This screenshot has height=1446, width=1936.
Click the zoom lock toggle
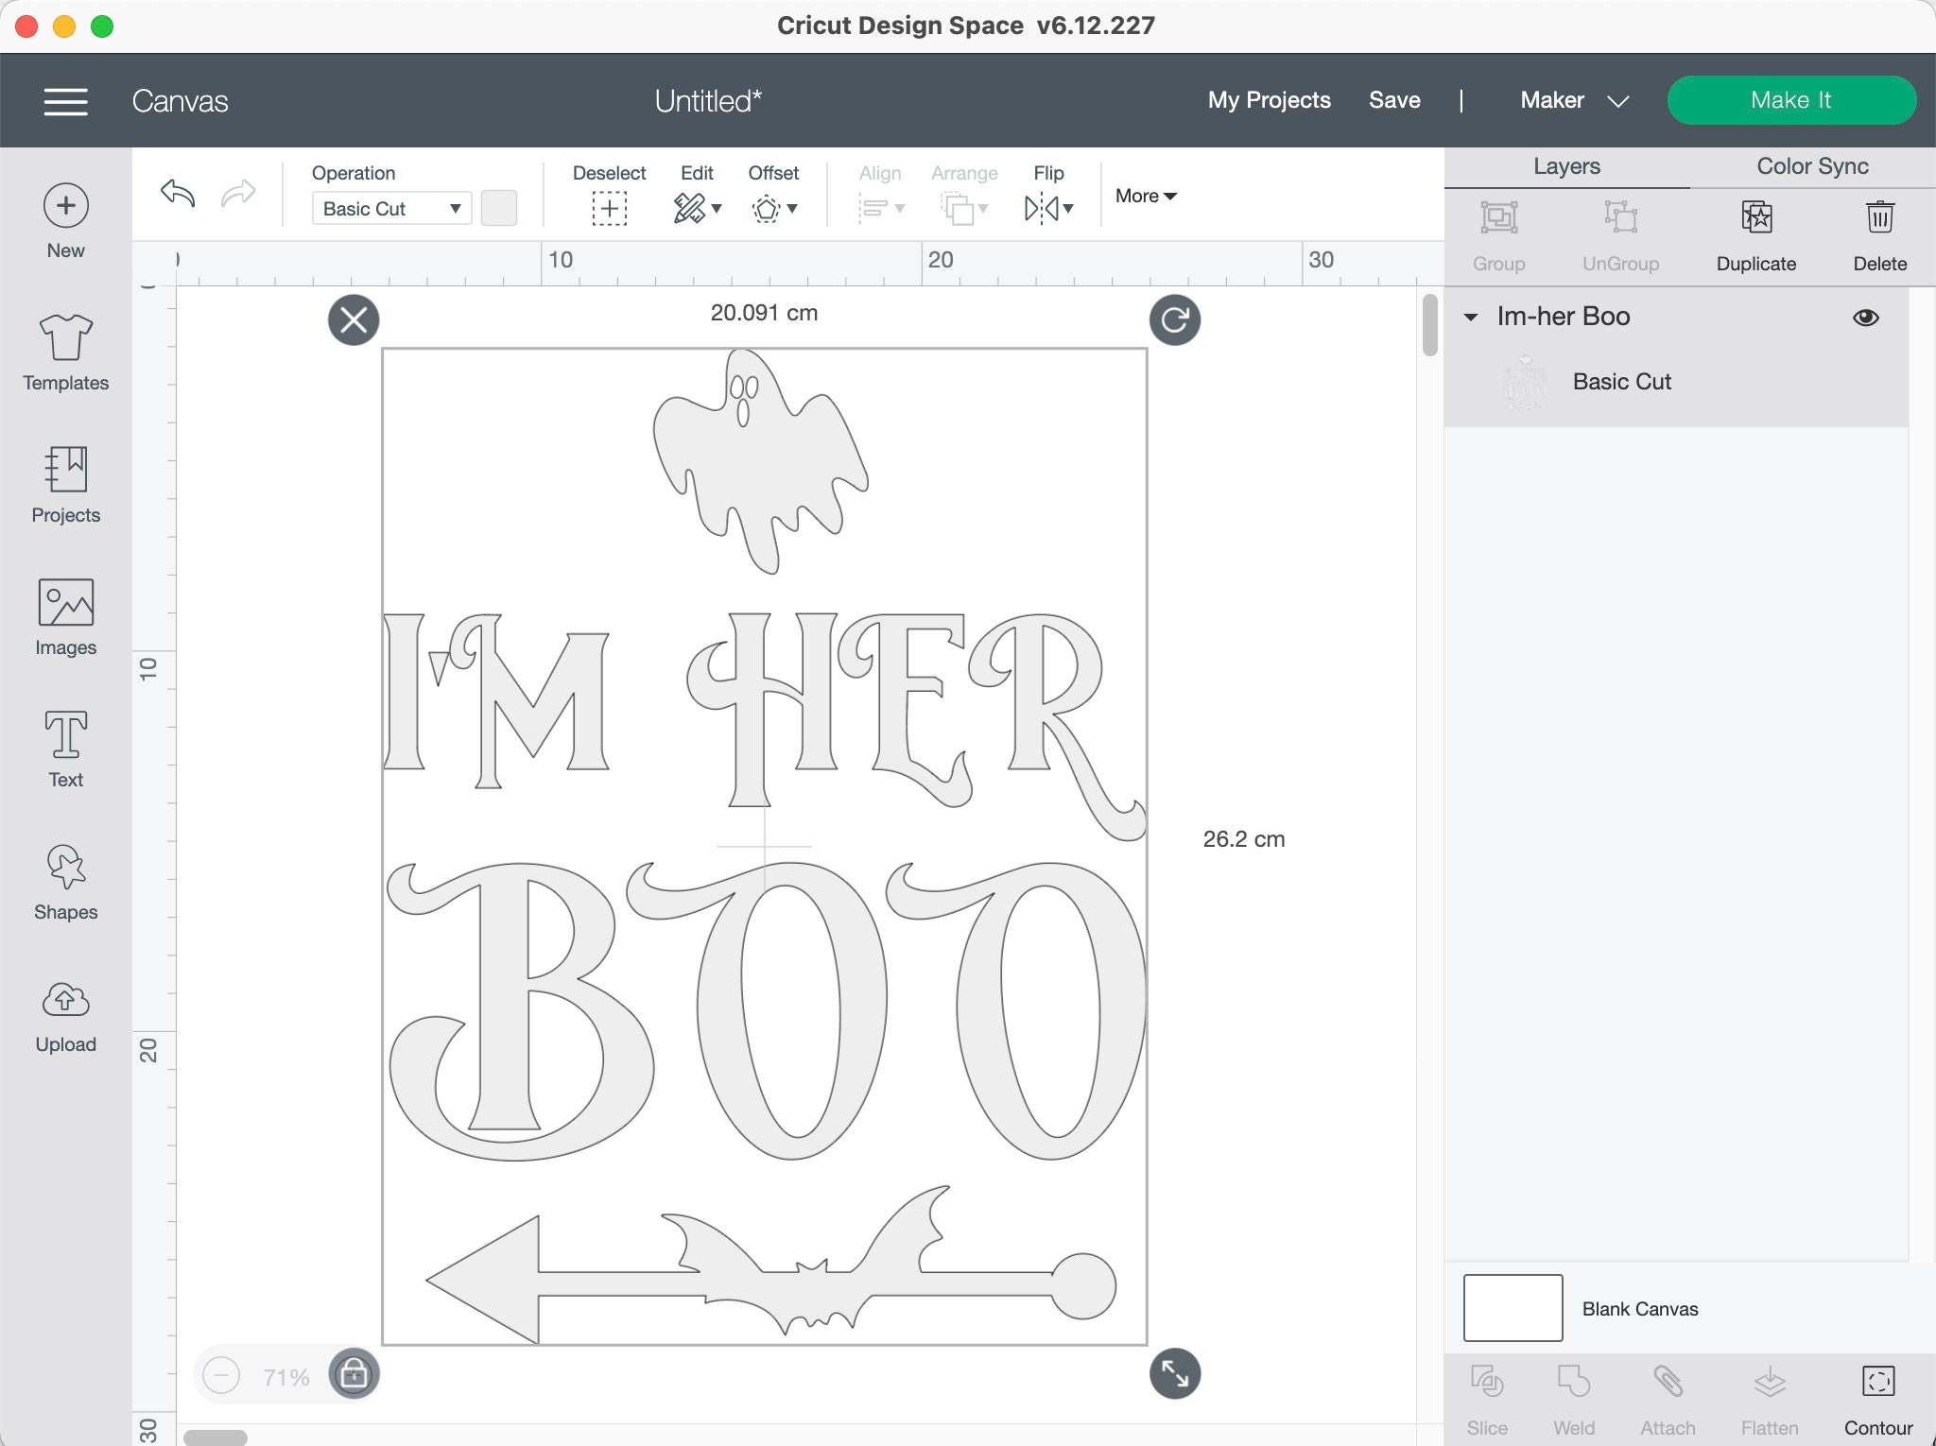pyautogui.click(x=353, y=1374)
